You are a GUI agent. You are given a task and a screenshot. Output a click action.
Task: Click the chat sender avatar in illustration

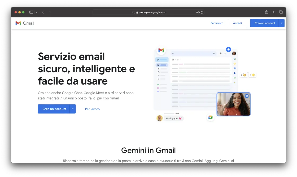tap(159, 118)
